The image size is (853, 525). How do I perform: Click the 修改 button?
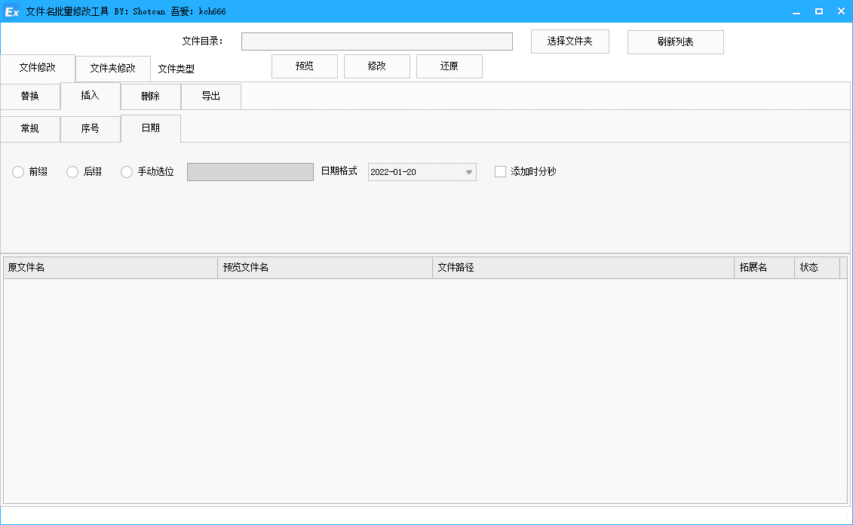377,66
